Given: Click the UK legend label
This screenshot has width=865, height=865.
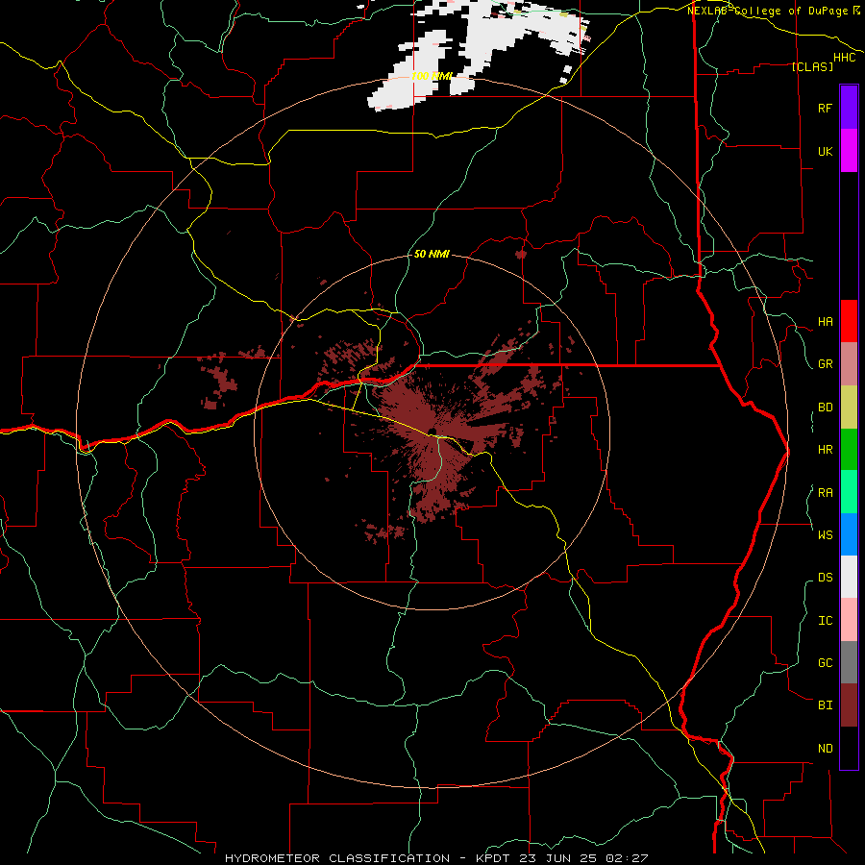Looking at the screenshot, I should click(x=825, y=151).
